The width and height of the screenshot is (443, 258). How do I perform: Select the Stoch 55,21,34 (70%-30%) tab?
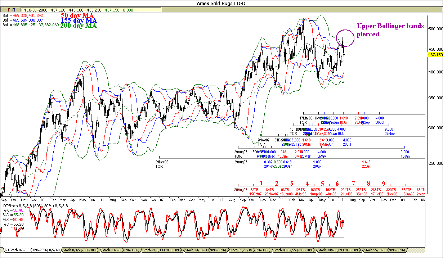point(250,249)
